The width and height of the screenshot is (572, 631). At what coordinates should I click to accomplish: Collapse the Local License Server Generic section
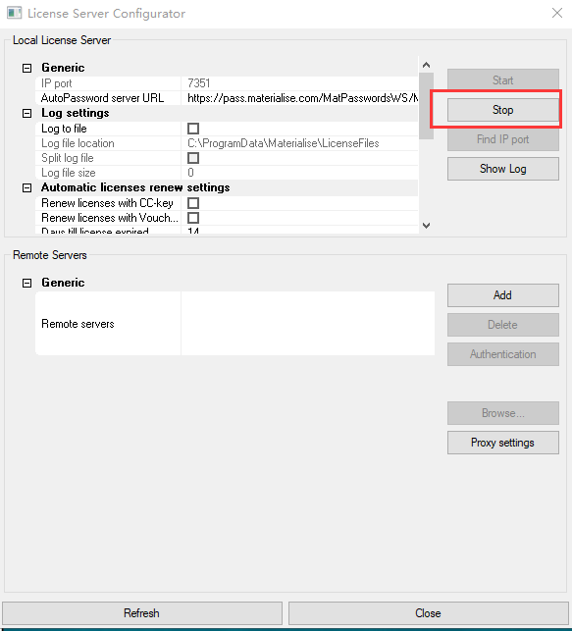point(26,68)
